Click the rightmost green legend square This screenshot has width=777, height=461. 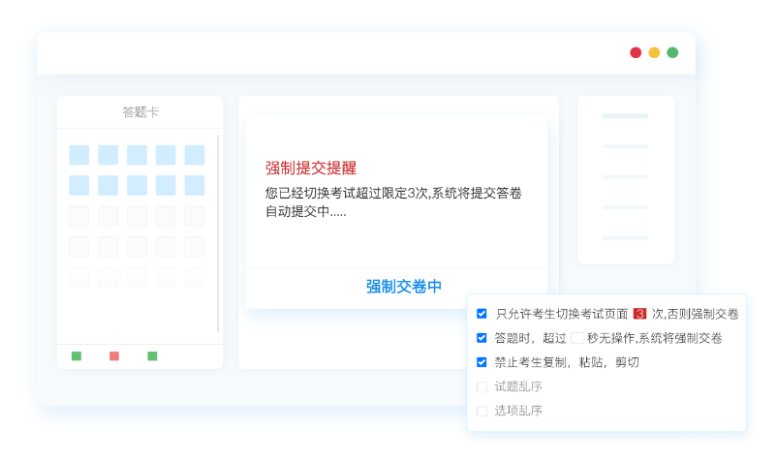point(152,356)
